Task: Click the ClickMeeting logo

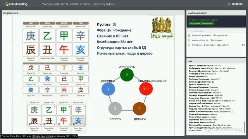Action: click(16, 4)
